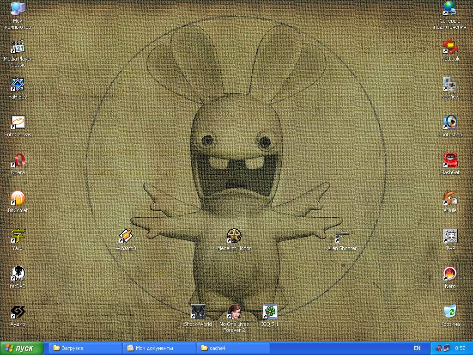This screenshot has width=473, height=355.
Task: Switch to Мои документы taskbar window
Action: pyautogui.click(x=159, y=348)
